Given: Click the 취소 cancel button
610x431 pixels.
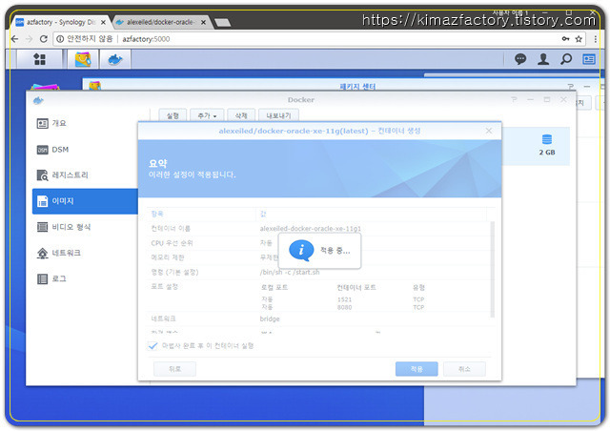Looking at the screenshot, I should coord(464,369).
